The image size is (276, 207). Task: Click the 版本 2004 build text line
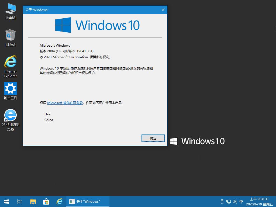[67, 51]
